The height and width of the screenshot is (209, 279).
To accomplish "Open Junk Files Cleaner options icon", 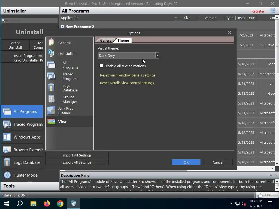I will coord(51,110).
